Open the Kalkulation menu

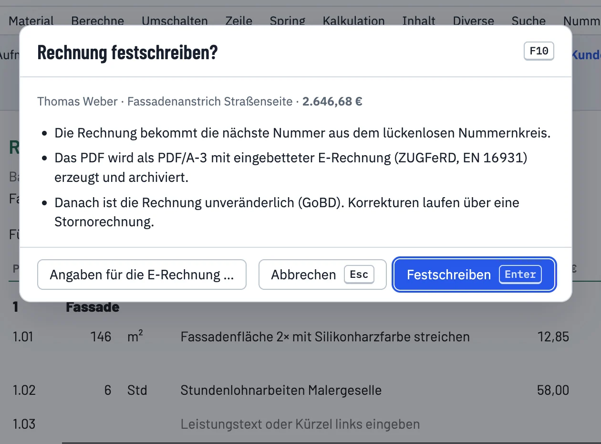click(354, 21)
